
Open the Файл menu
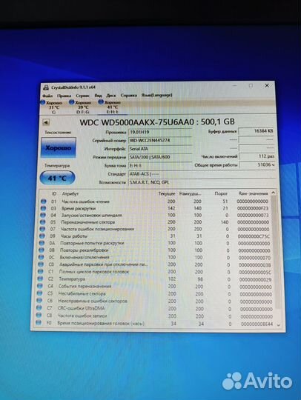point(47,96)
